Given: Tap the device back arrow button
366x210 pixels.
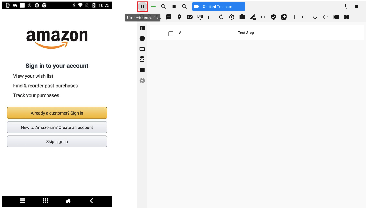Looking at the screenshot, I should click(x=91, y=201).
